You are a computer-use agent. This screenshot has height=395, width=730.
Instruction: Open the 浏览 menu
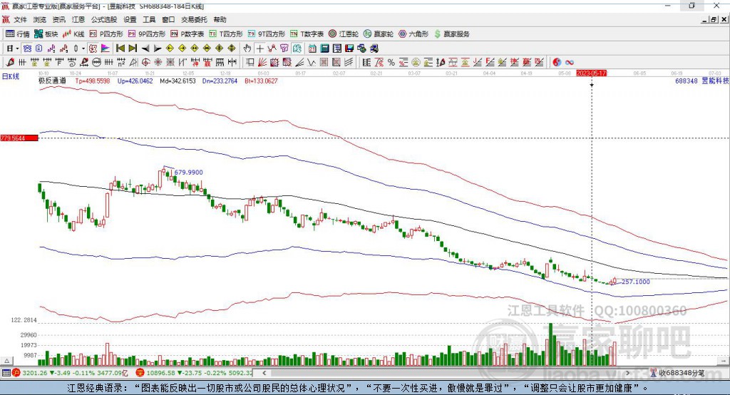pyautogui.click(x=40, y=19)
